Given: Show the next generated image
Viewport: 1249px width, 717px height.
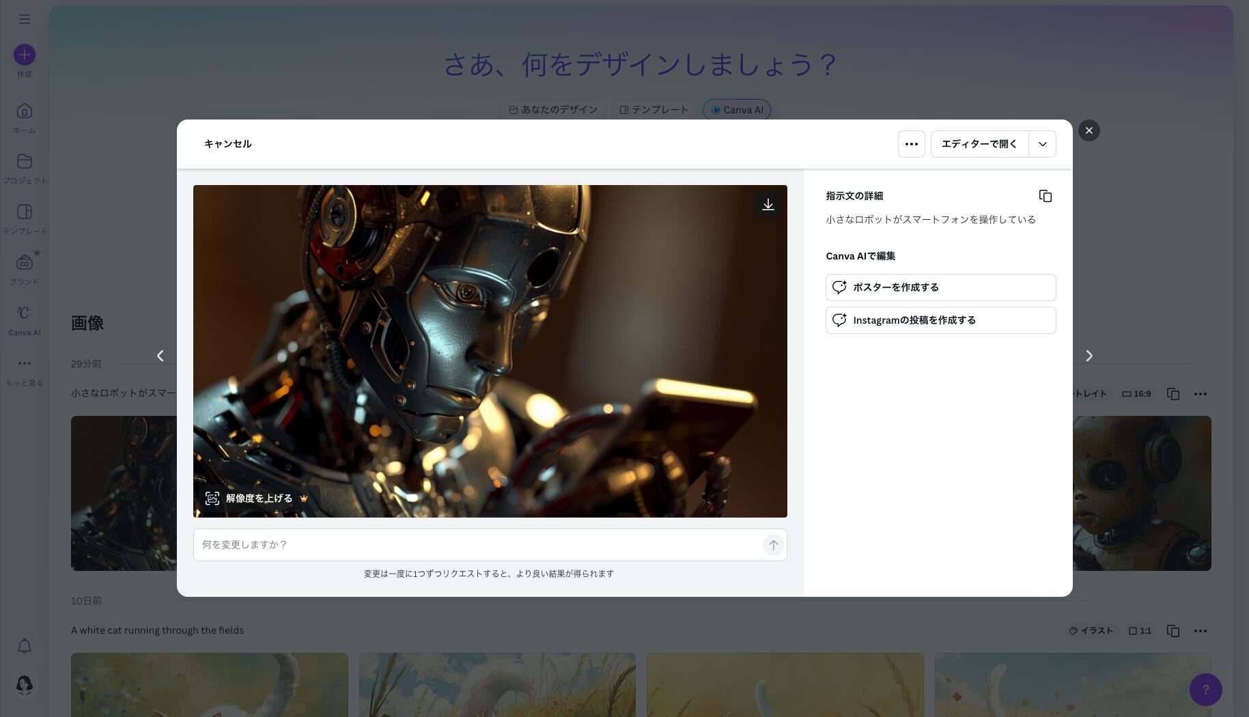Looking at the screenshot, I should 1089,356.
